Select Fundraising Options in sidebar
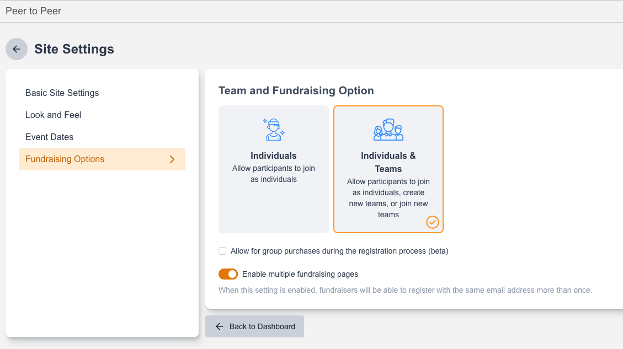This screenshot has height=349, width=623. (102, 159)
